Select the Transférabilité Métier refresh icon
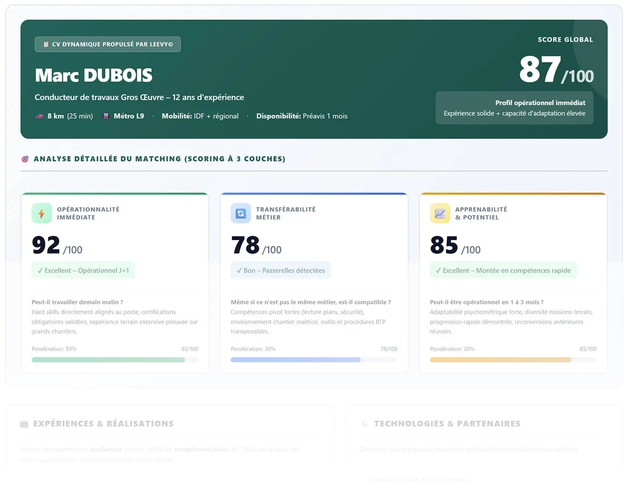 (240, 213)
